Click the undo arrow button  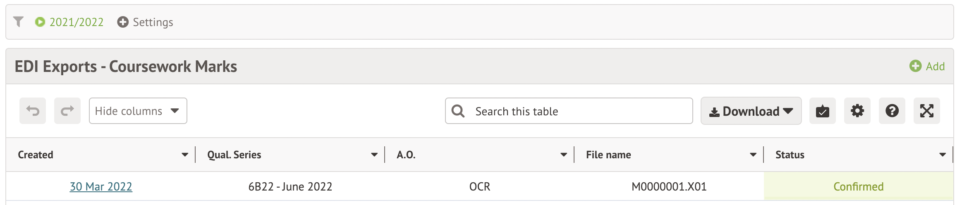[x=33, y=111]
